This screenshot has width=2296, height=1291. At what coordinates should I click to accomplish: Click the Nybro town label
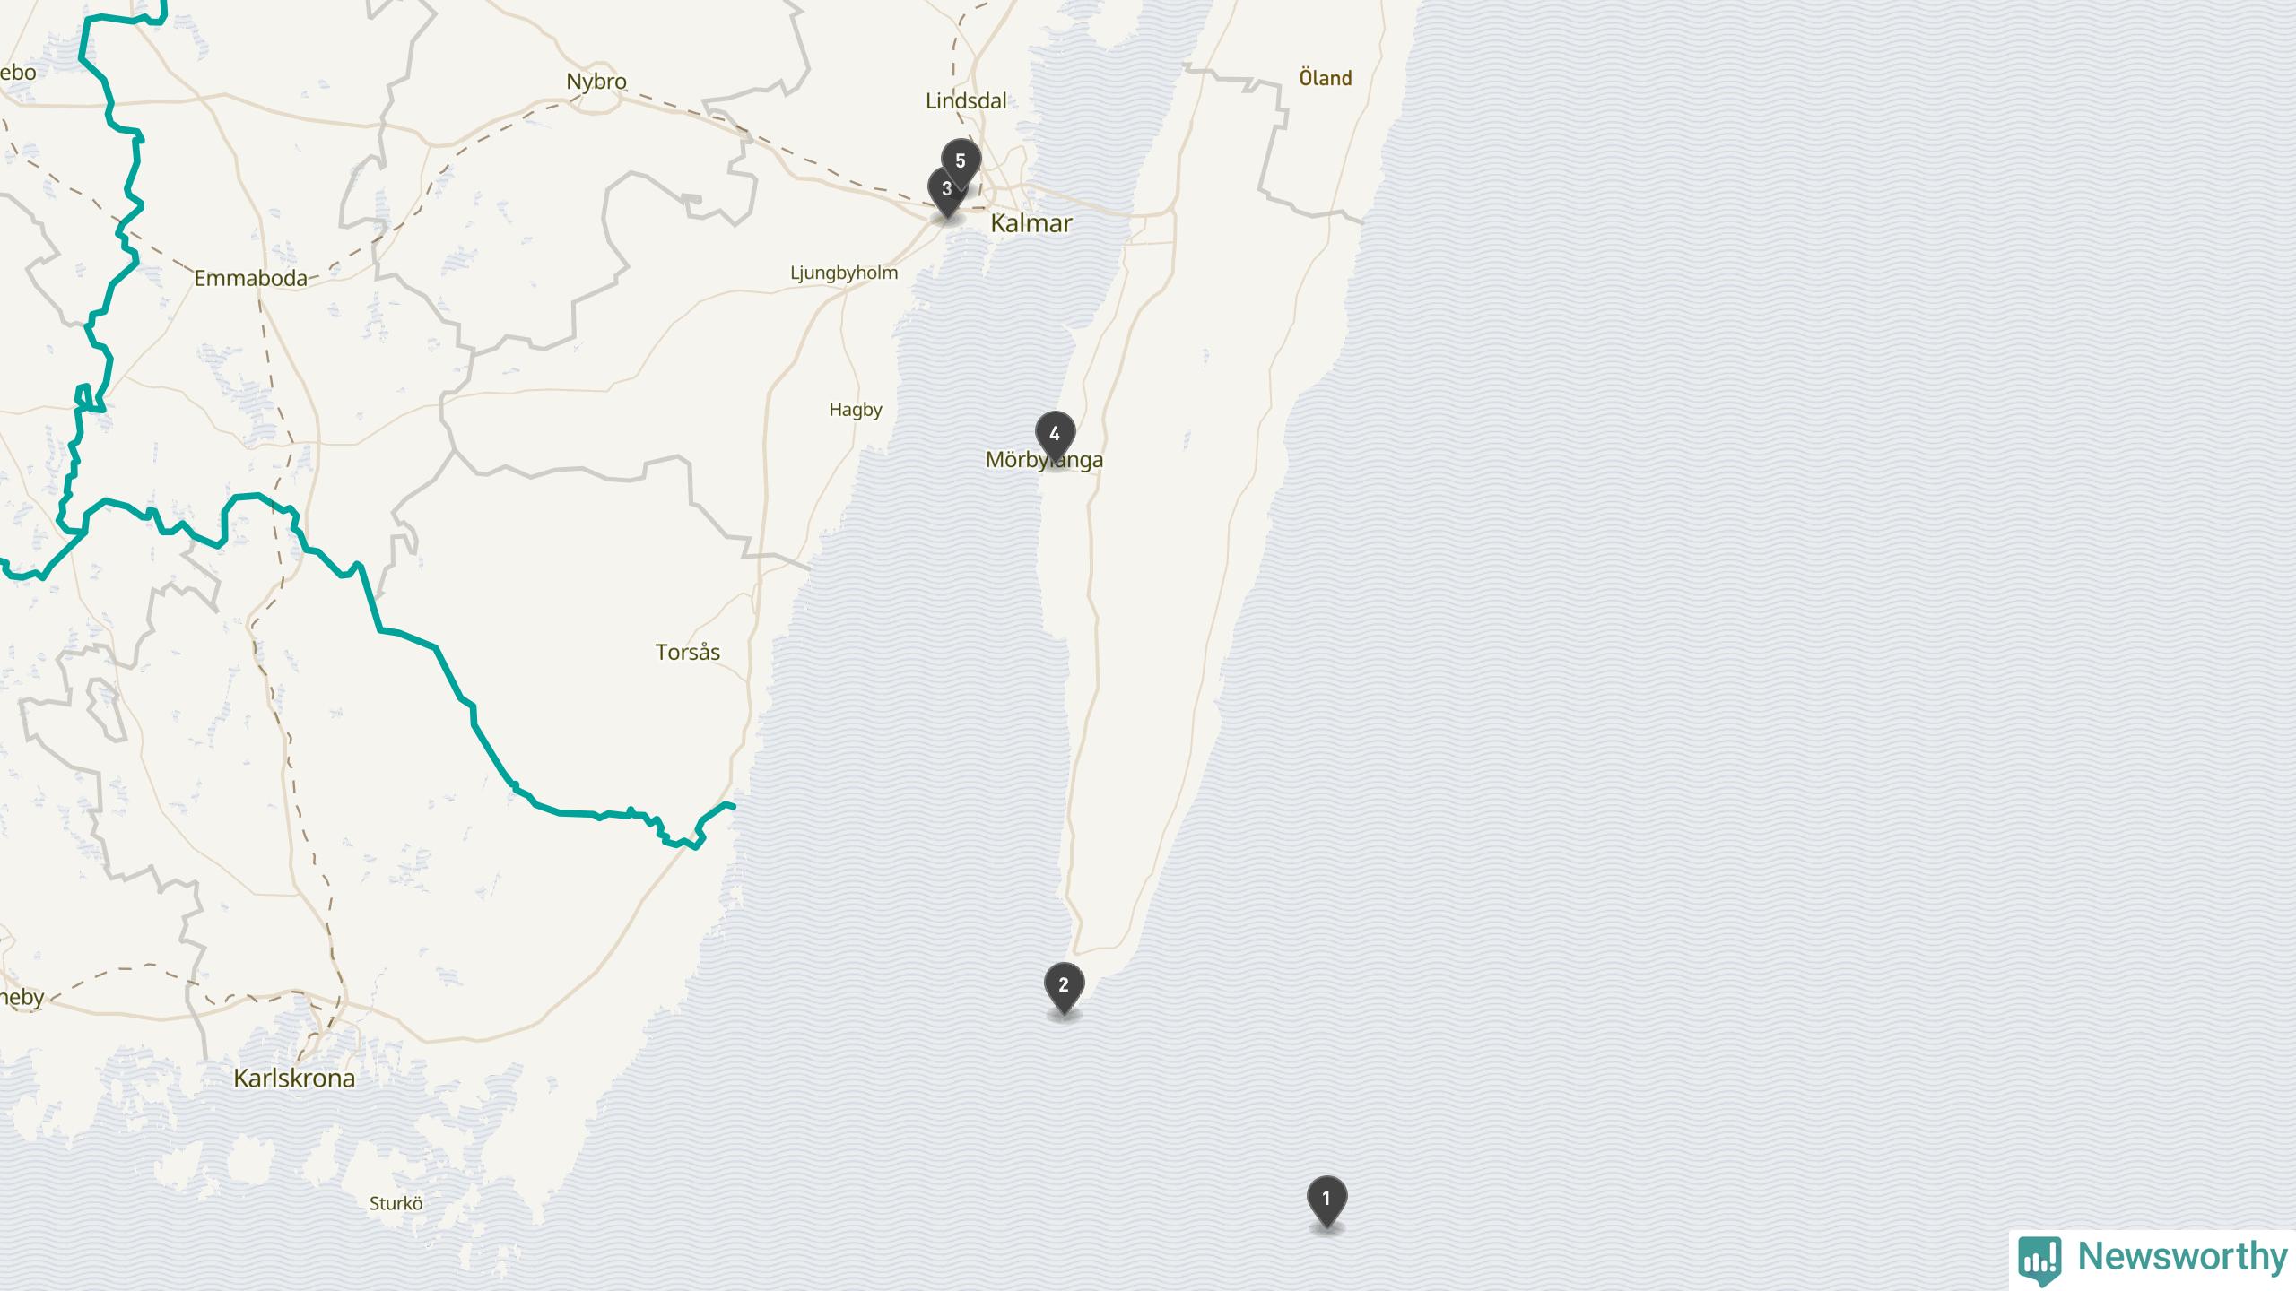pyautogui.click(x=596, y=82)
